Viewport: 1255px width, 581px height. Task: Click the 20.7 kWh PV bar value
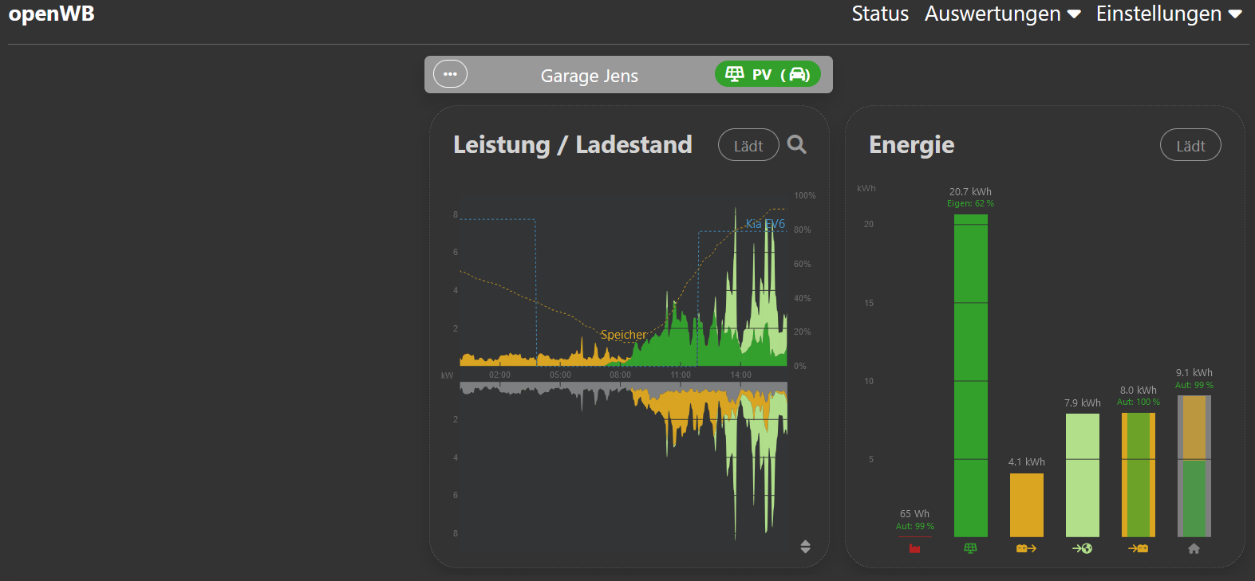(x=970, y=192)
